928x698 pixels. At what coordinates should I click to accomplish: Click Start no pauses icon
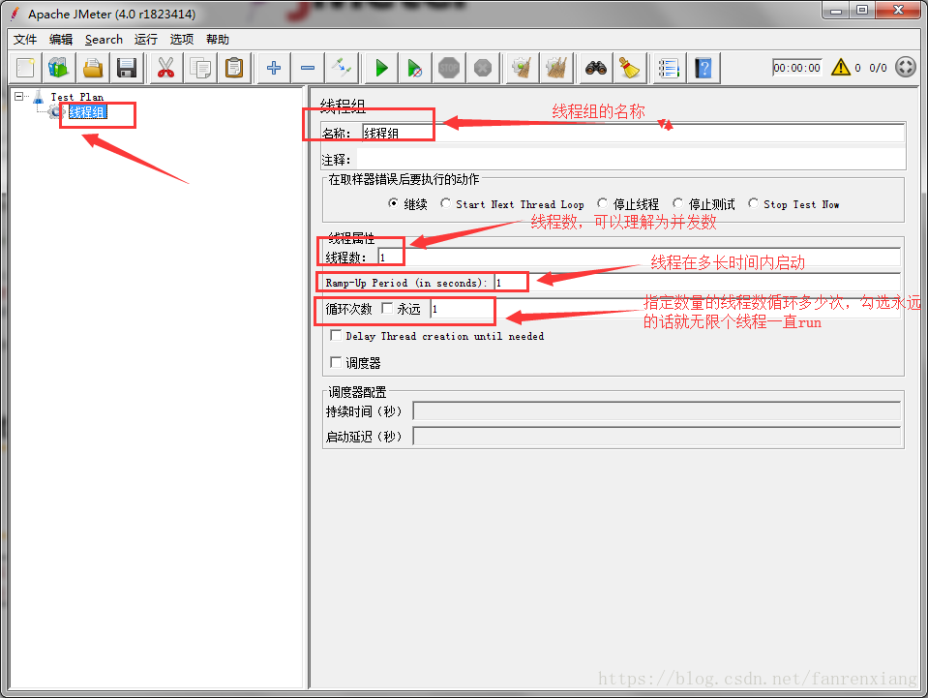point(415,68)
